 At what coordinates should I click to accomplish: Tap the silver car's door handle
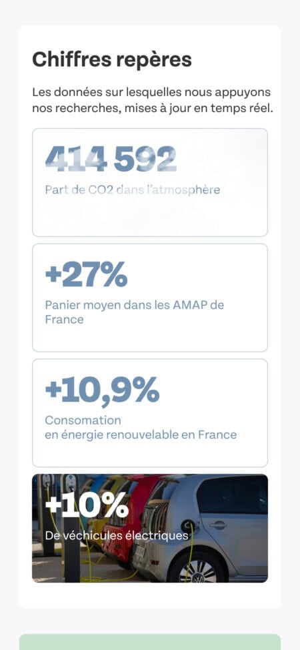[218, 525]
